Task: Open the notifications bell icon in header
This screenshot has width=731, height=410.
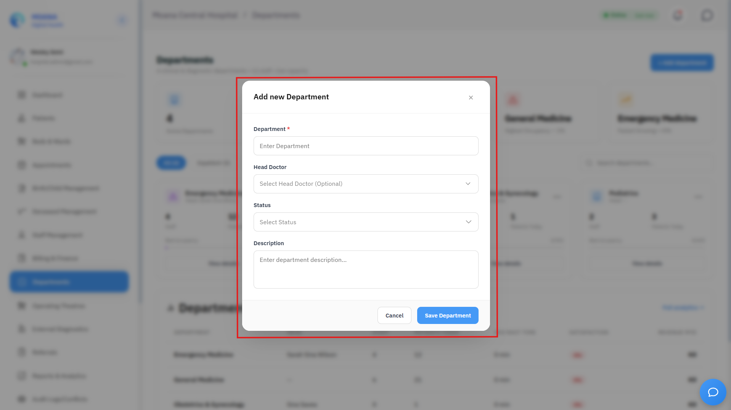Action: (x=678, y=16)
